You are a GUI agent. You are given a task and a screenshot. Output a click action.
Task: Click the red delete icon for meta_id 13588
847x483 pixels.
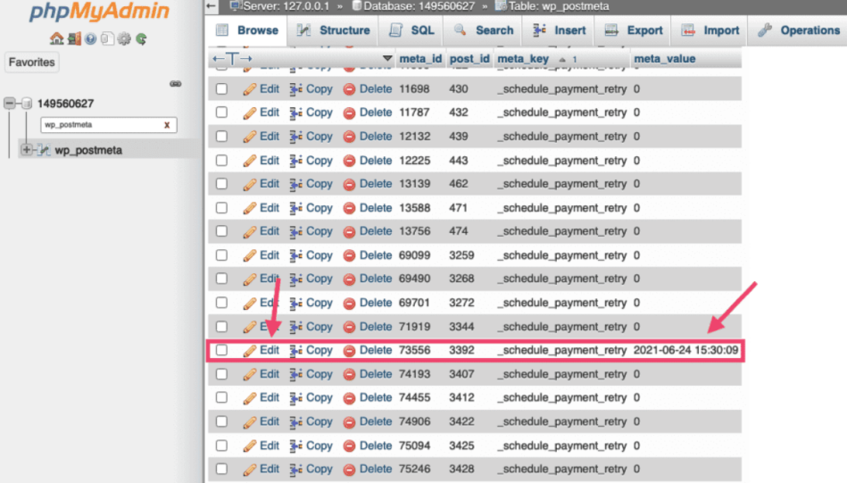349,208
